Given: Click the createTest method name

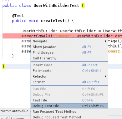Looking at the screenshot, I should [x=53, y=21].
